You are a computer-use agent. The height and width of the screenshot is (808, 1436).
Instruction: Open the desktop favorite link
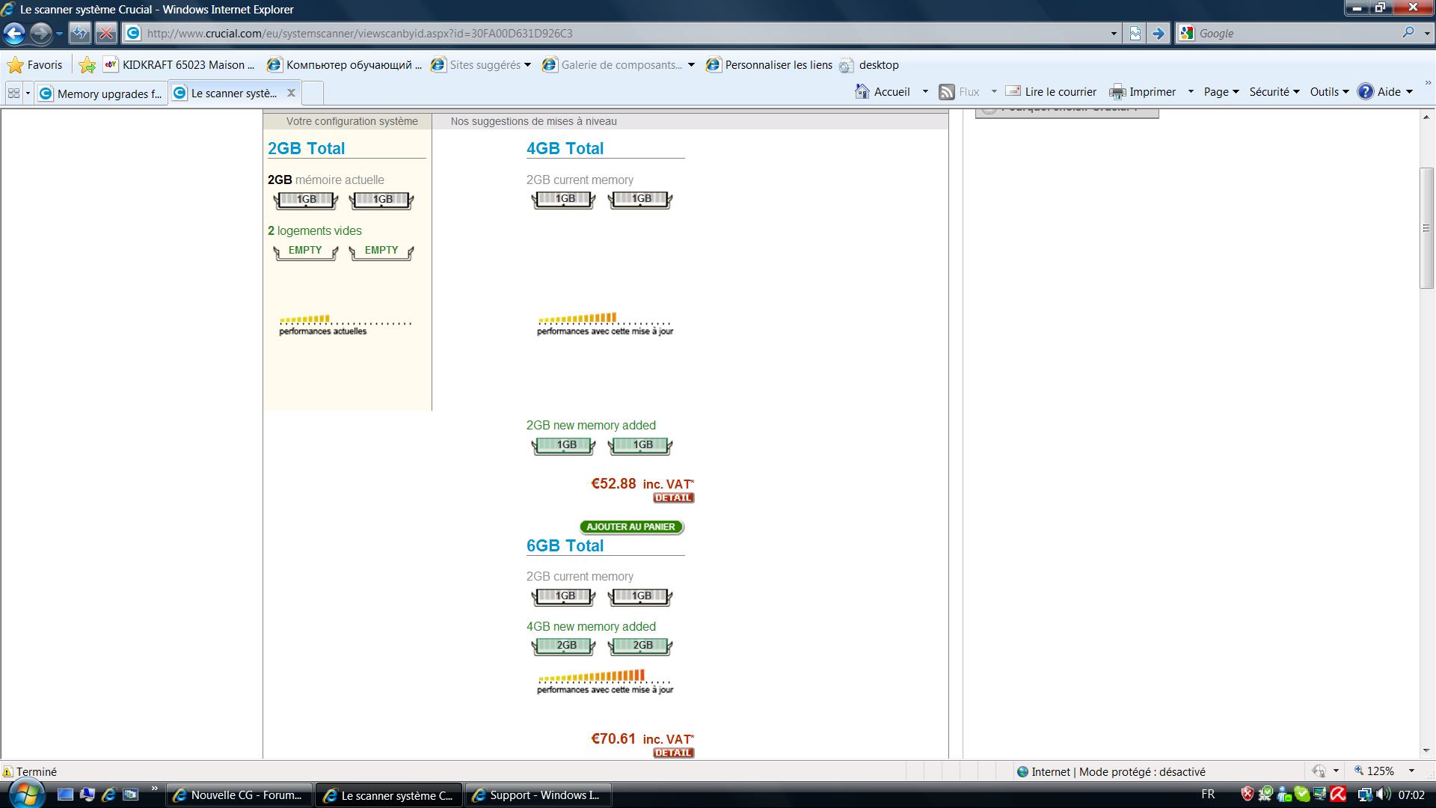coord(869,65)
